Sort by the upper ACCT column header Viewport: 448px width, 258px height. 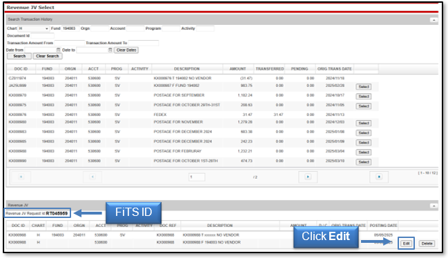click(x=93, y=69)
